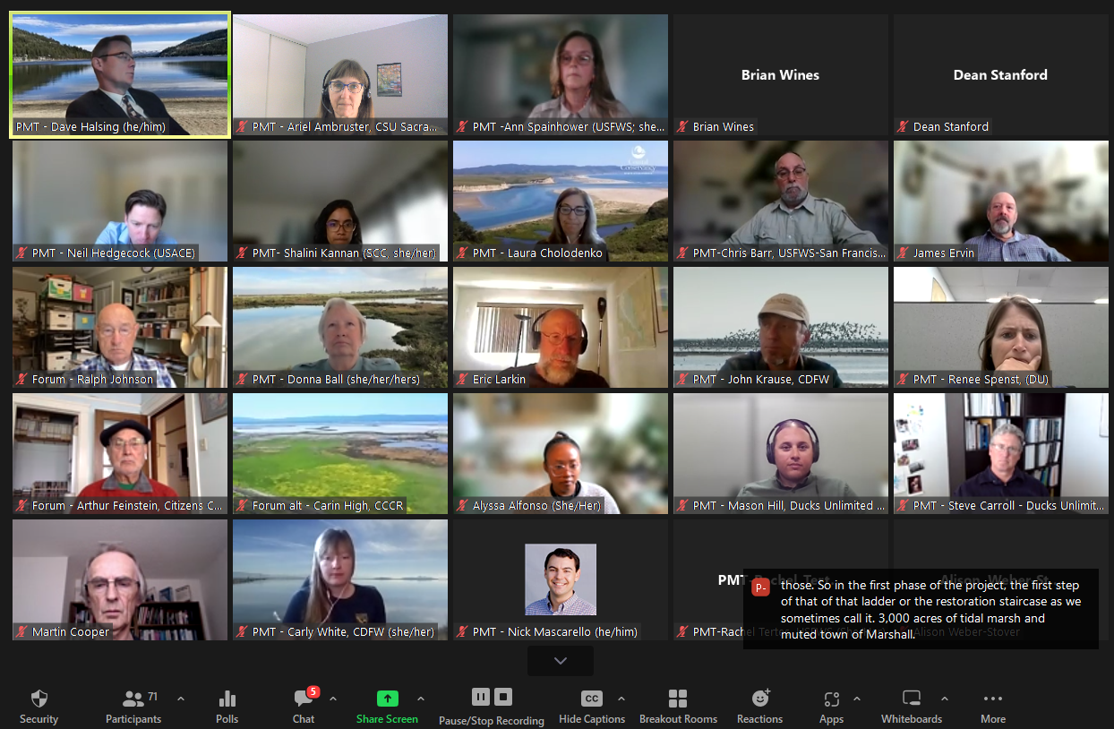Click muted mic icon on James Ervin's tile
Image resolution: width=1114 pixels, height=729 pixels.
coord(903,253)
